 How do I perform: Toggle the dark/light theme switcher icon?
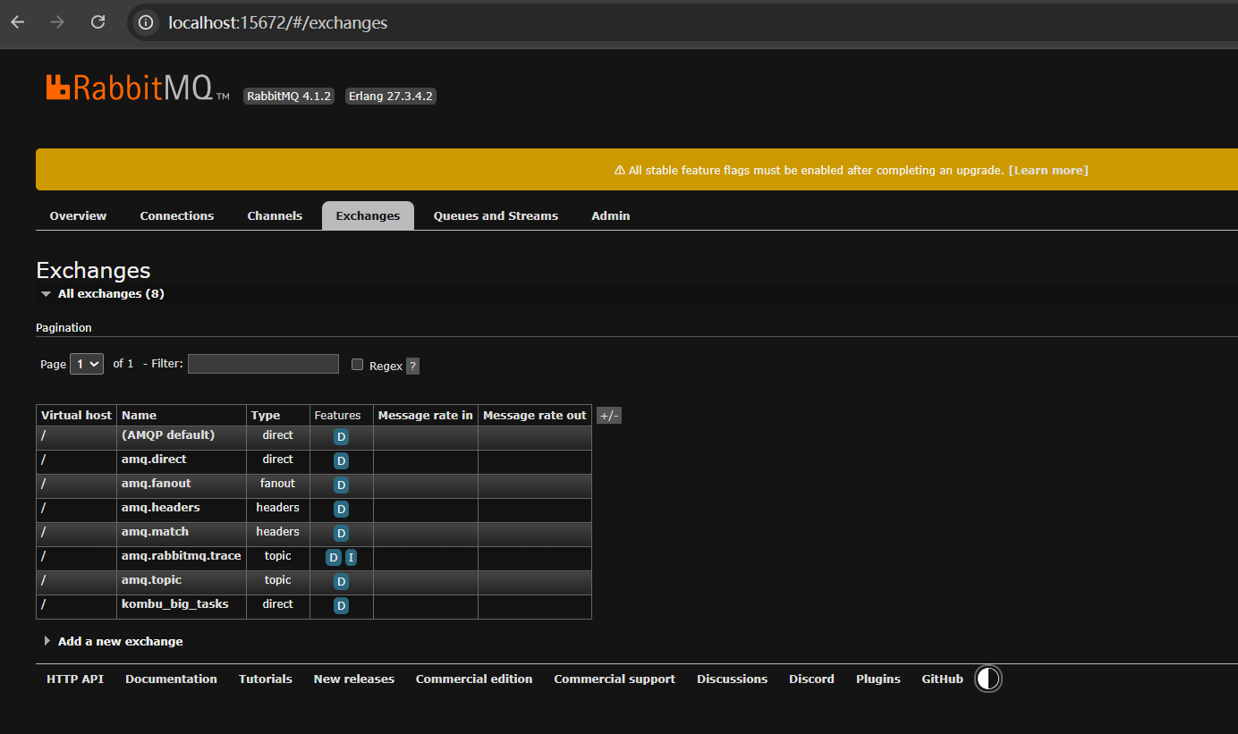988,679
